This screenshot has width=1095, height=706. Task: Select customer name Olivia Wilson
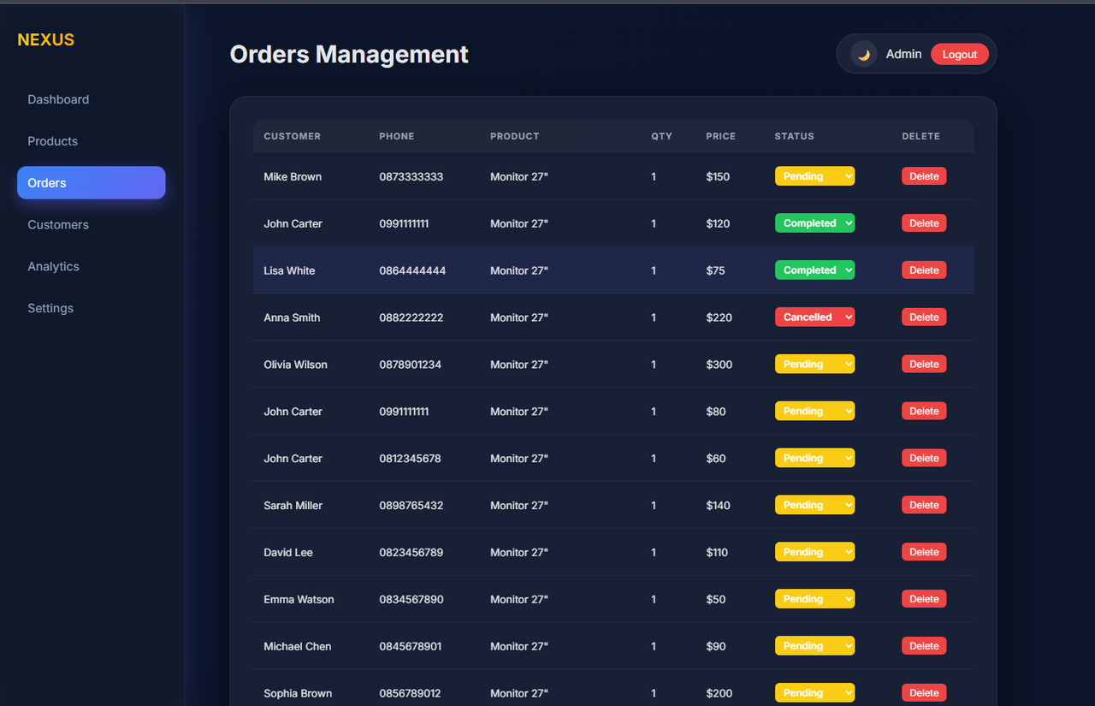tap(295, 365)
